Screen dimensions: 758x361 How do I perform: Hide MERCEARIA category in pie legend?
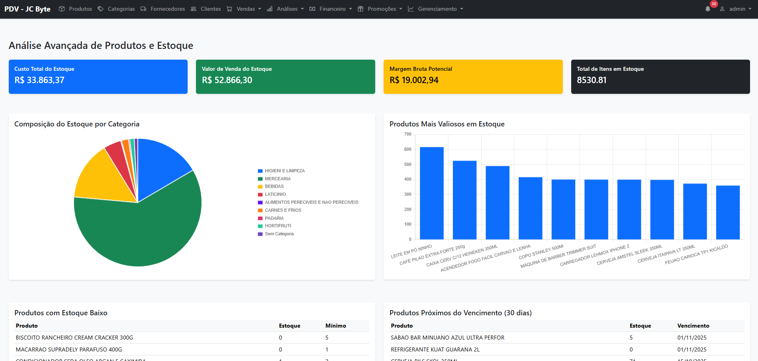click(277, 179)
